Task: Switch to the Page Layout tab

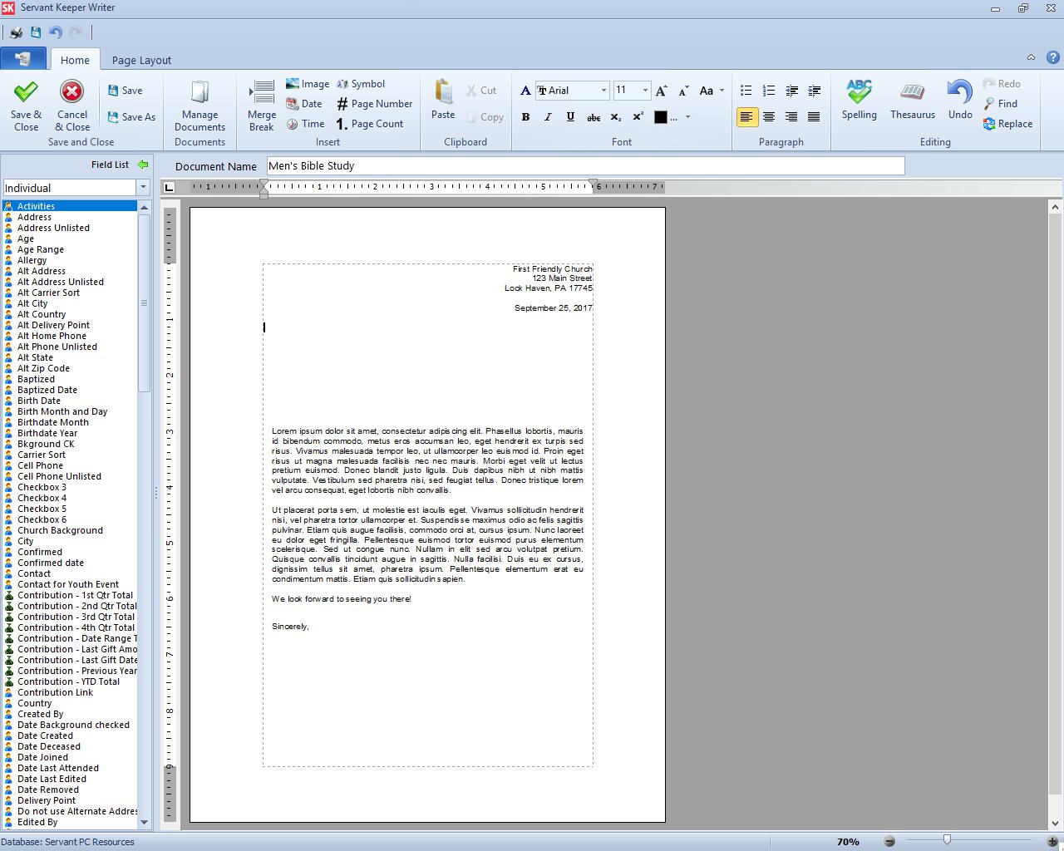Action: click(140, 59)
